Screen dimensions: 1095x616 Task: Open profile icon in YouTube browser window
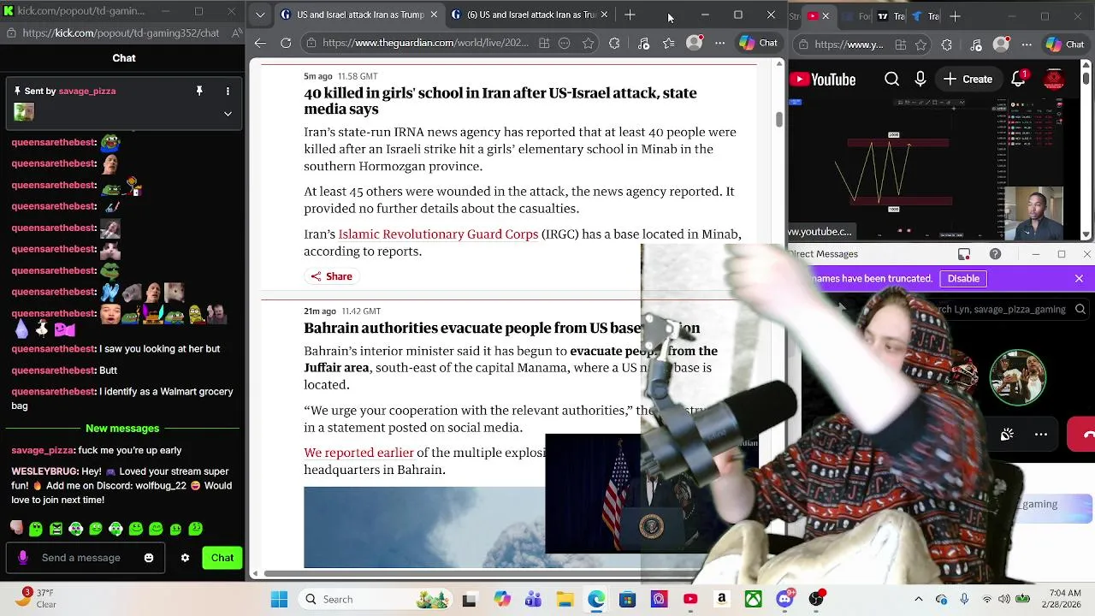pyautogui.click(x=1001, y=44)
